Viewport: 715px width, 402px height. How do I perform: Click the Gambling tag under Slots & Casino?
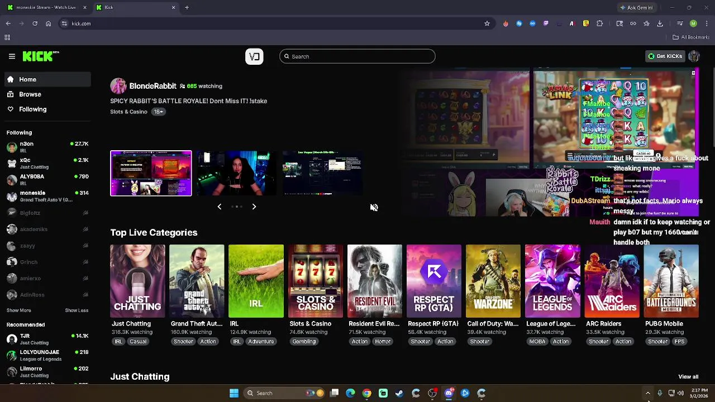click(x=304, y=341)
